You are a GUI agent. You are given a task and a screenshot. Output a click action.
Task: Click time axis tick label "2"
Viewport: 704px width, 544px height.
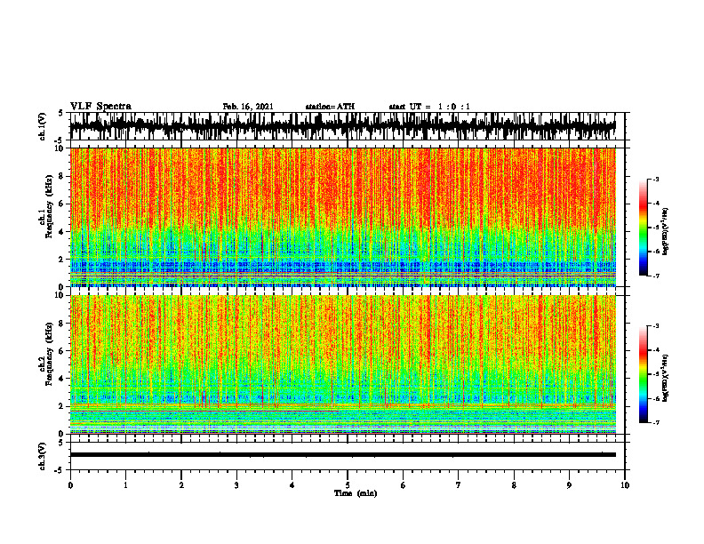coord(181,485)
